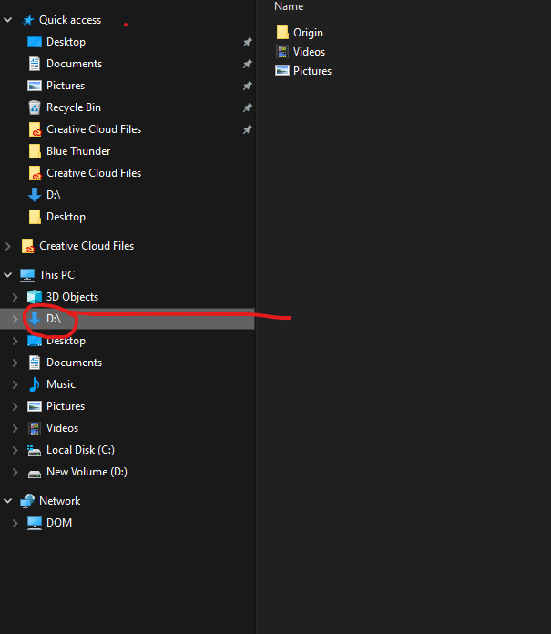
Task: Click the New Volume (D:) drive icon
Action: click(35, 474)
